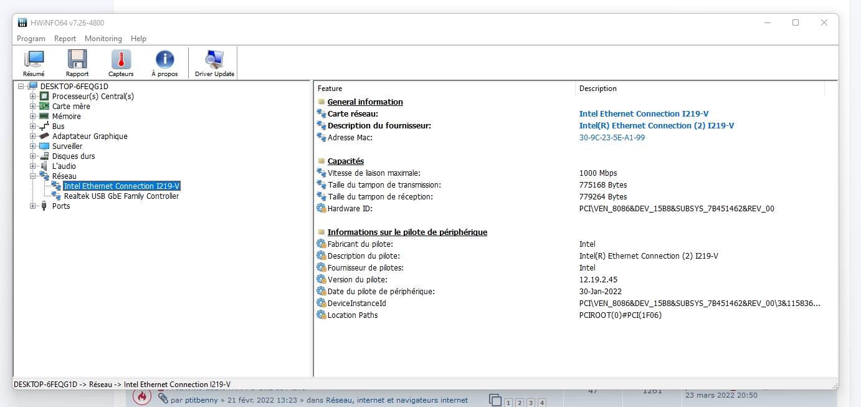Click the Feature column header

click(x=444, y=89)
